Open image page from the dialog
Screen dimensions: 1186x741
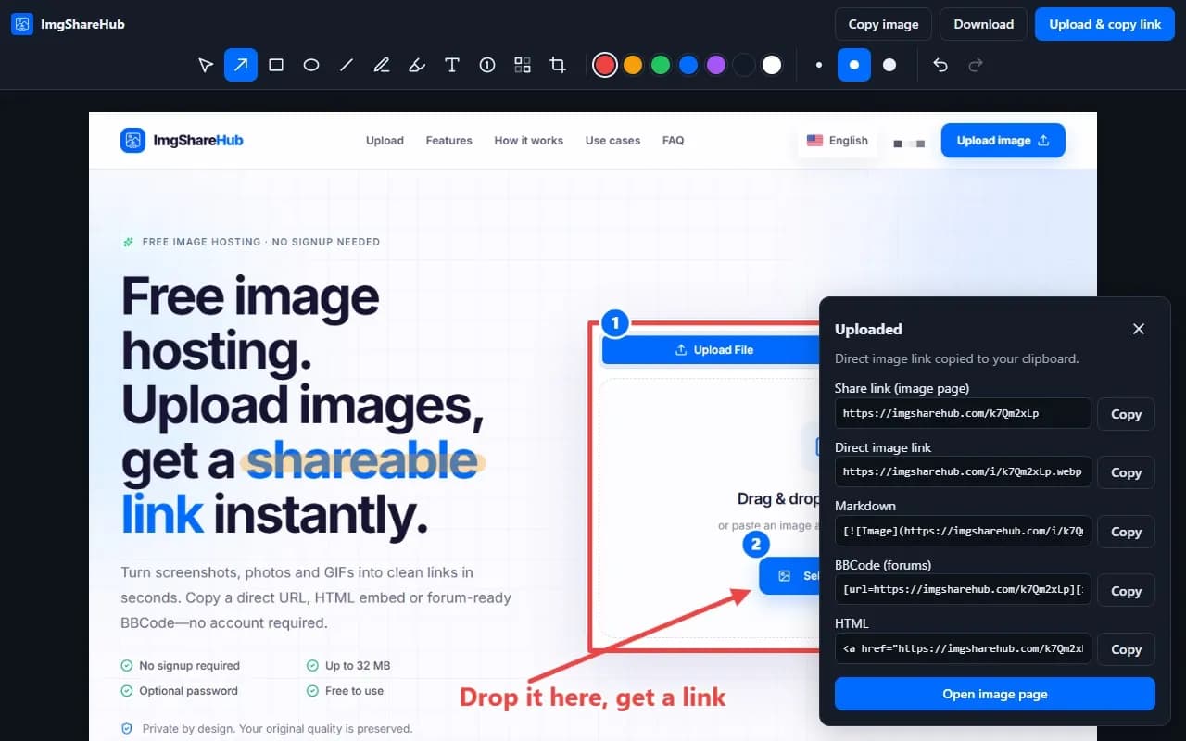pyautogui.click(x=995, y=694)
